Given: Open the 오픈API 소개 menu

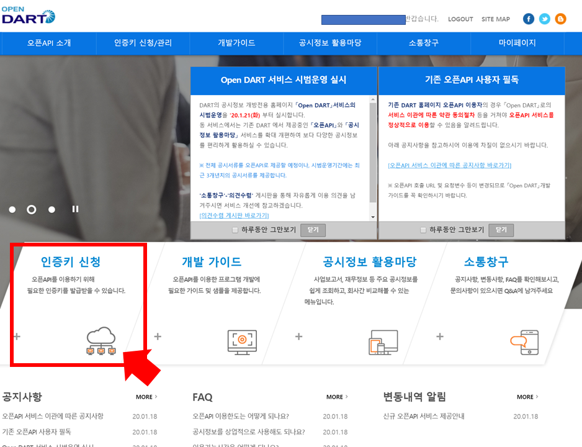Looking at the screenshot, I should [49, 43].
